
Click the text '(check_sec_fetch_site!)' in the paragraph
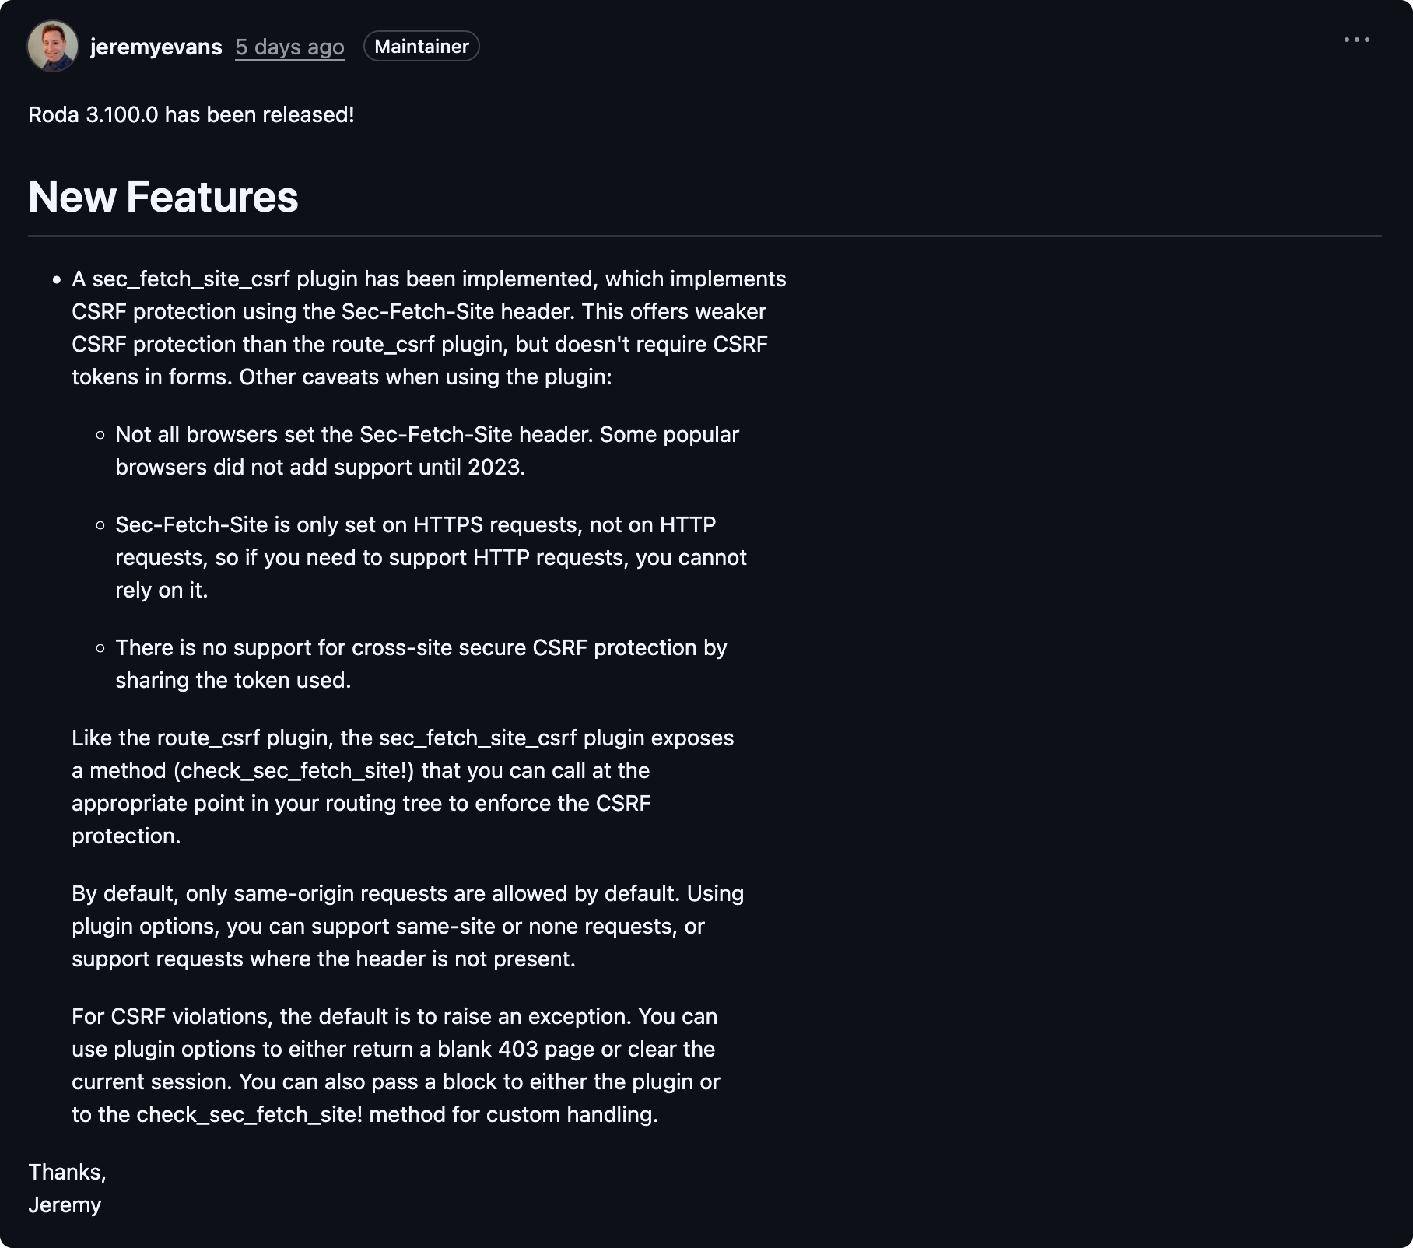point(294,770)
